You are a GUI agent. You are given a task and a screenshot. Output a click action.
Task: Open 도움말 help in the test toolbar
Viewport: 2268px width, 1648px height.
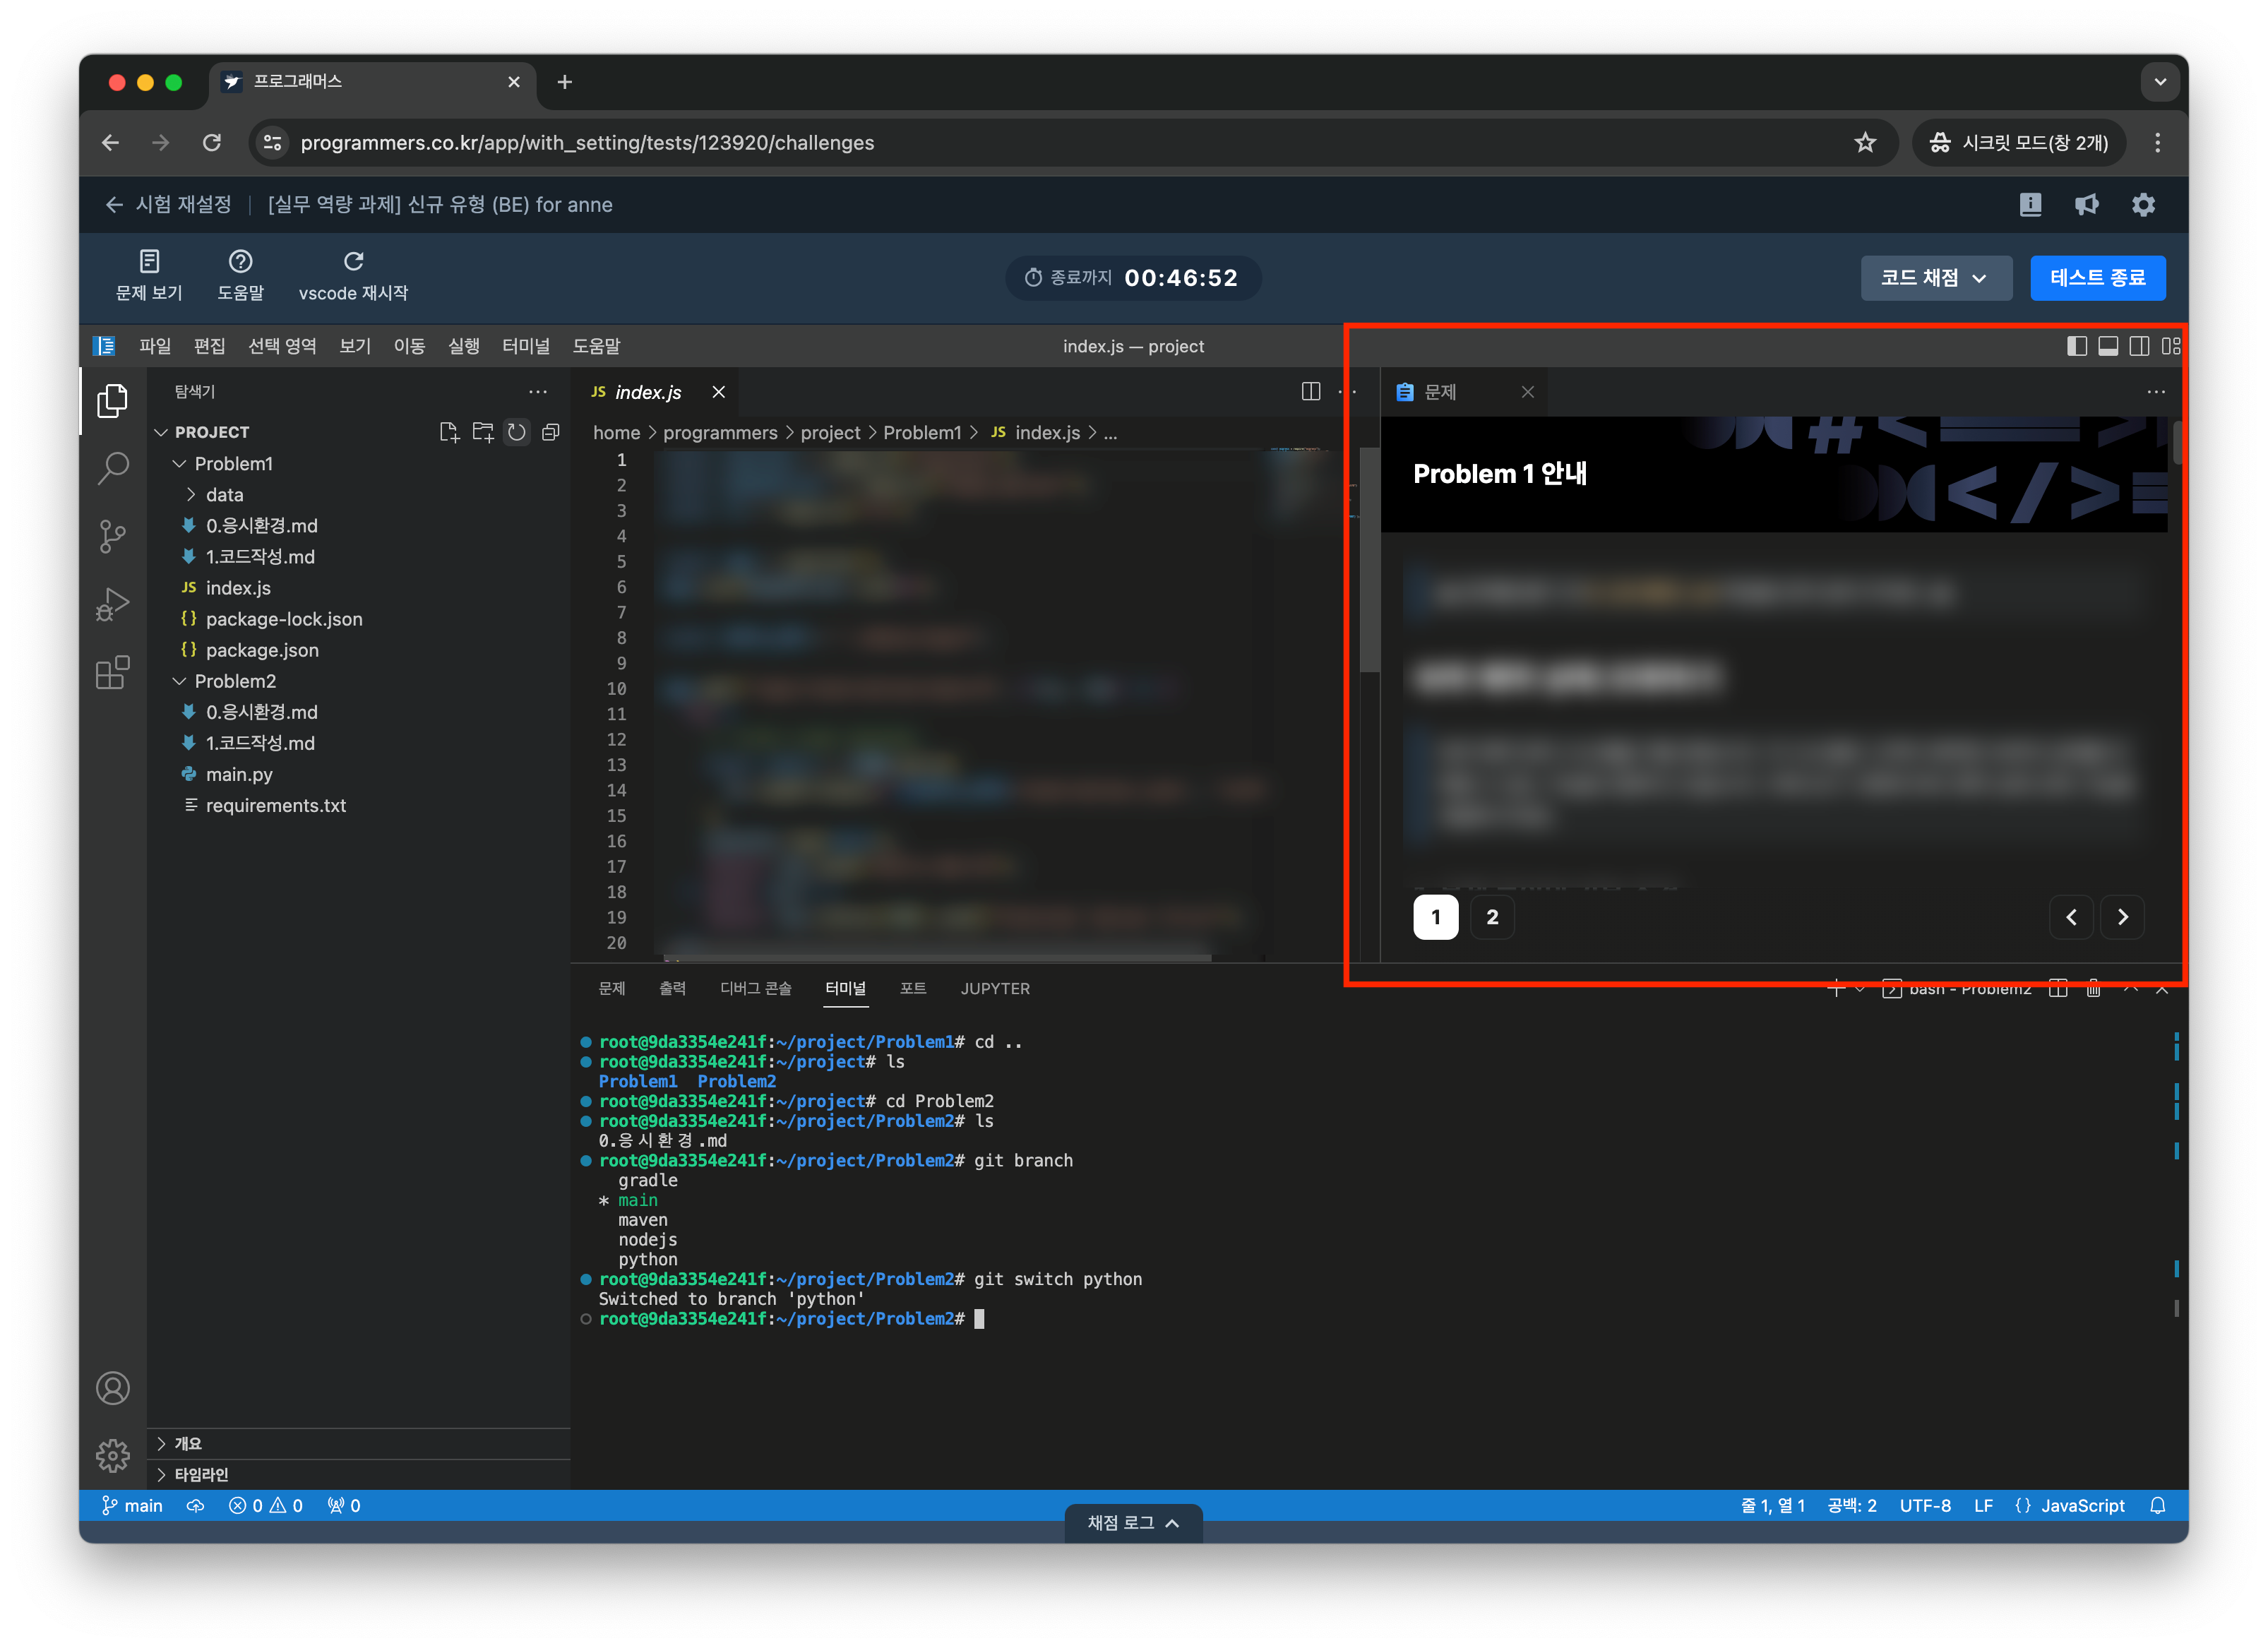click(x=240, y=275)
